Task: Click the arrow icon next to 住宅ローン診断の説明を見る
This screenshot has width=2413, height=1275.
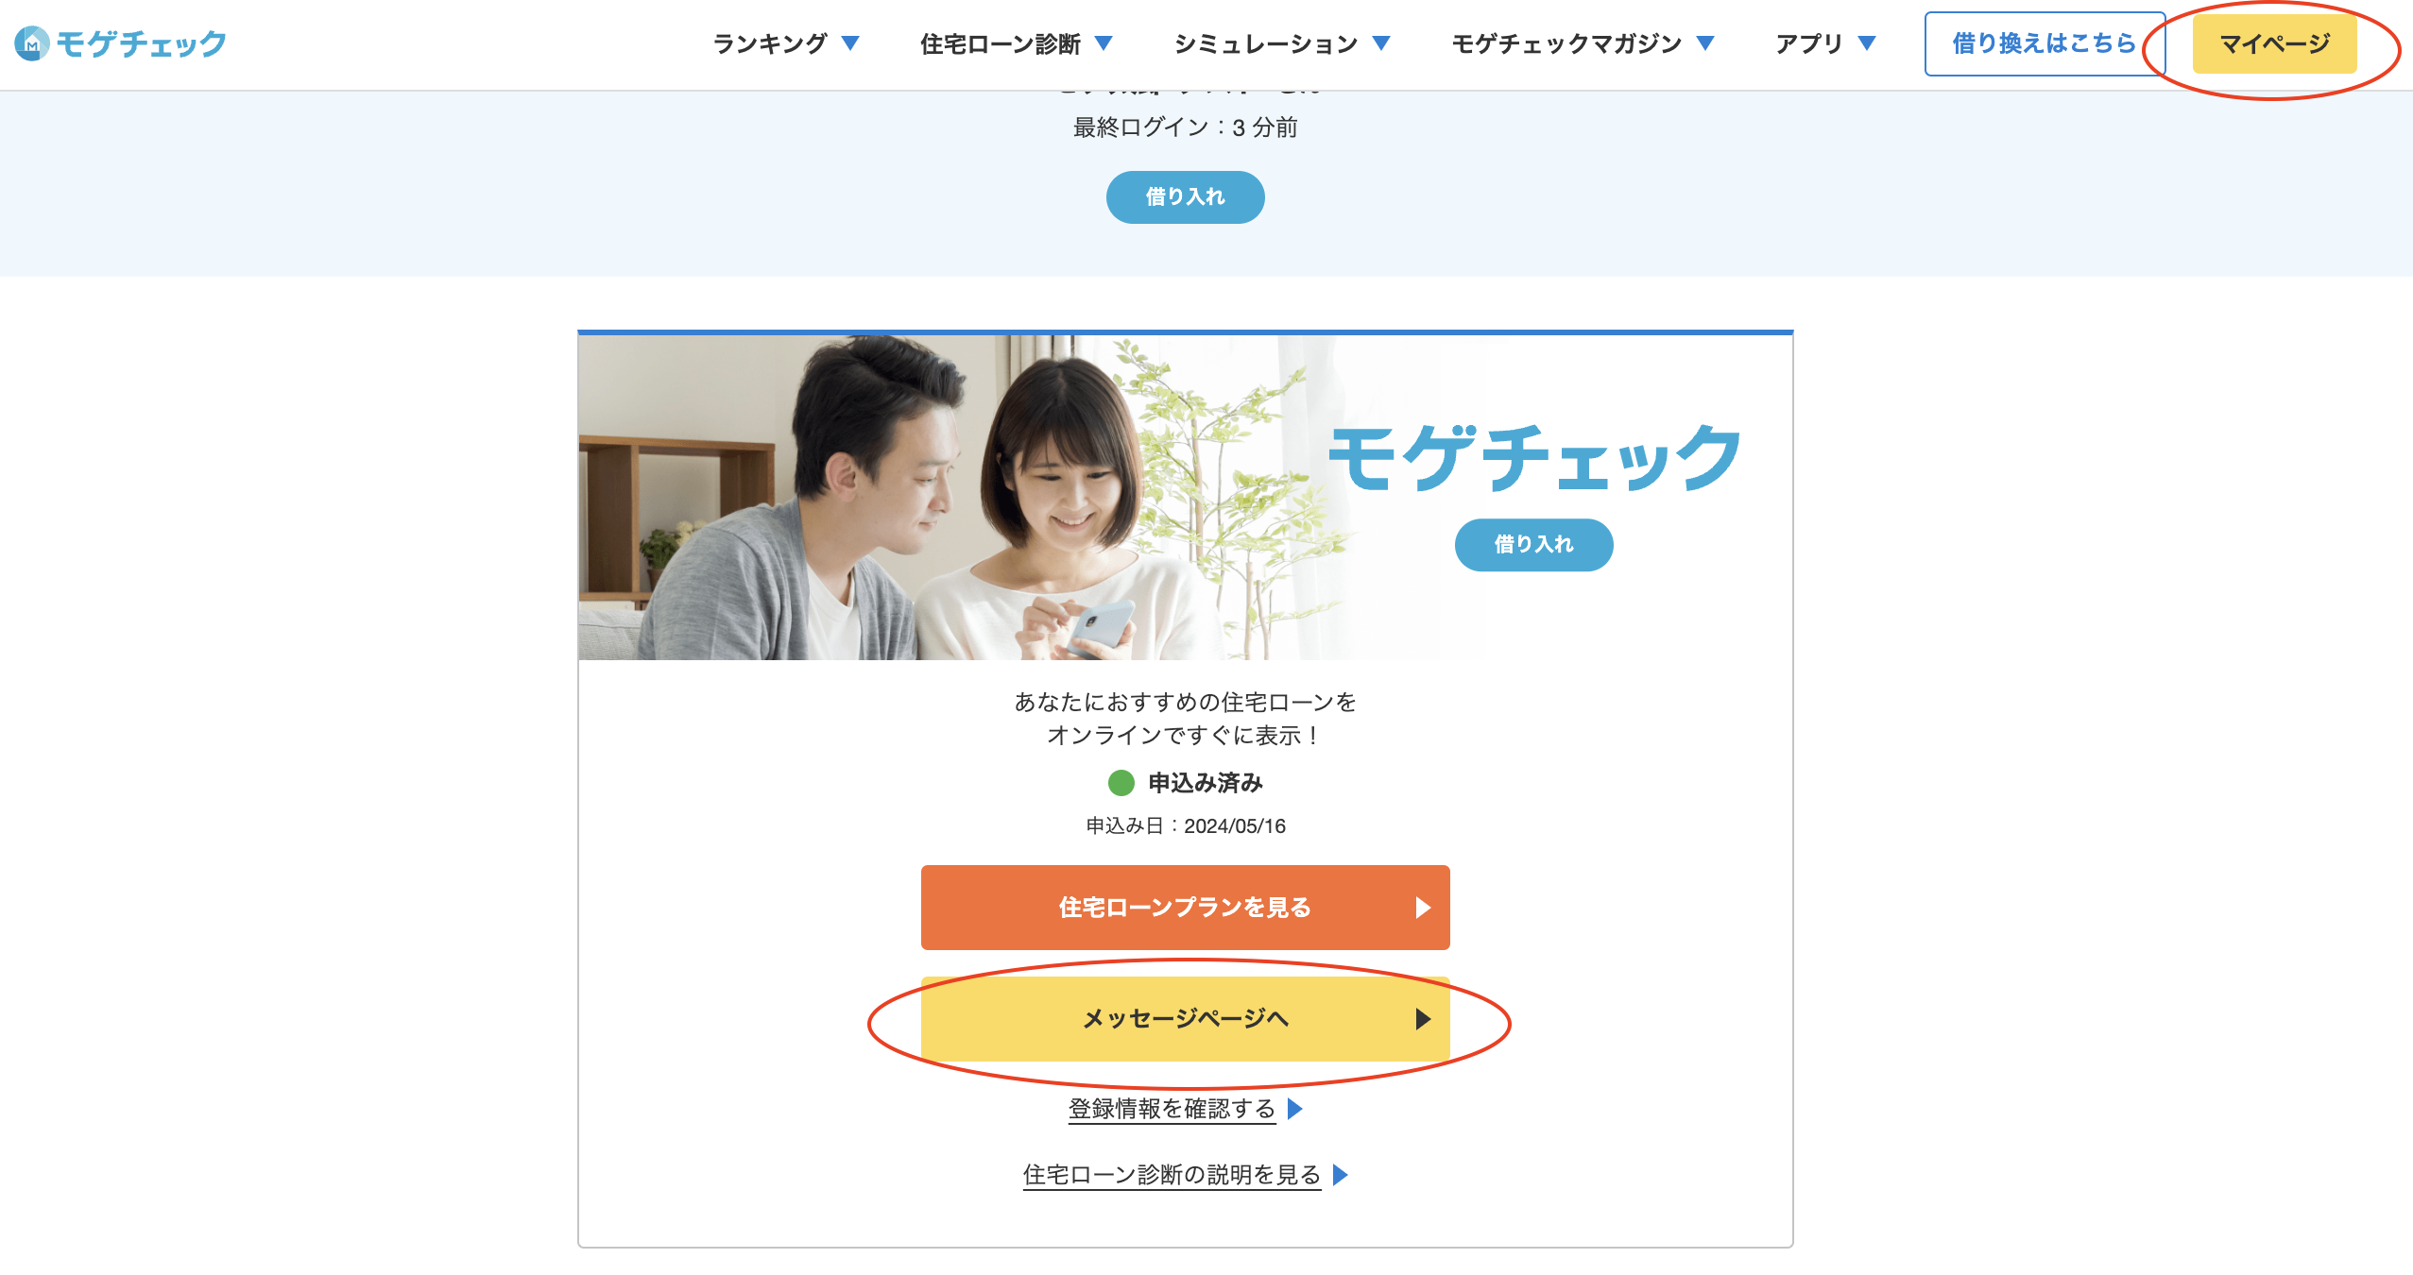Action: coord(1338,1176)
